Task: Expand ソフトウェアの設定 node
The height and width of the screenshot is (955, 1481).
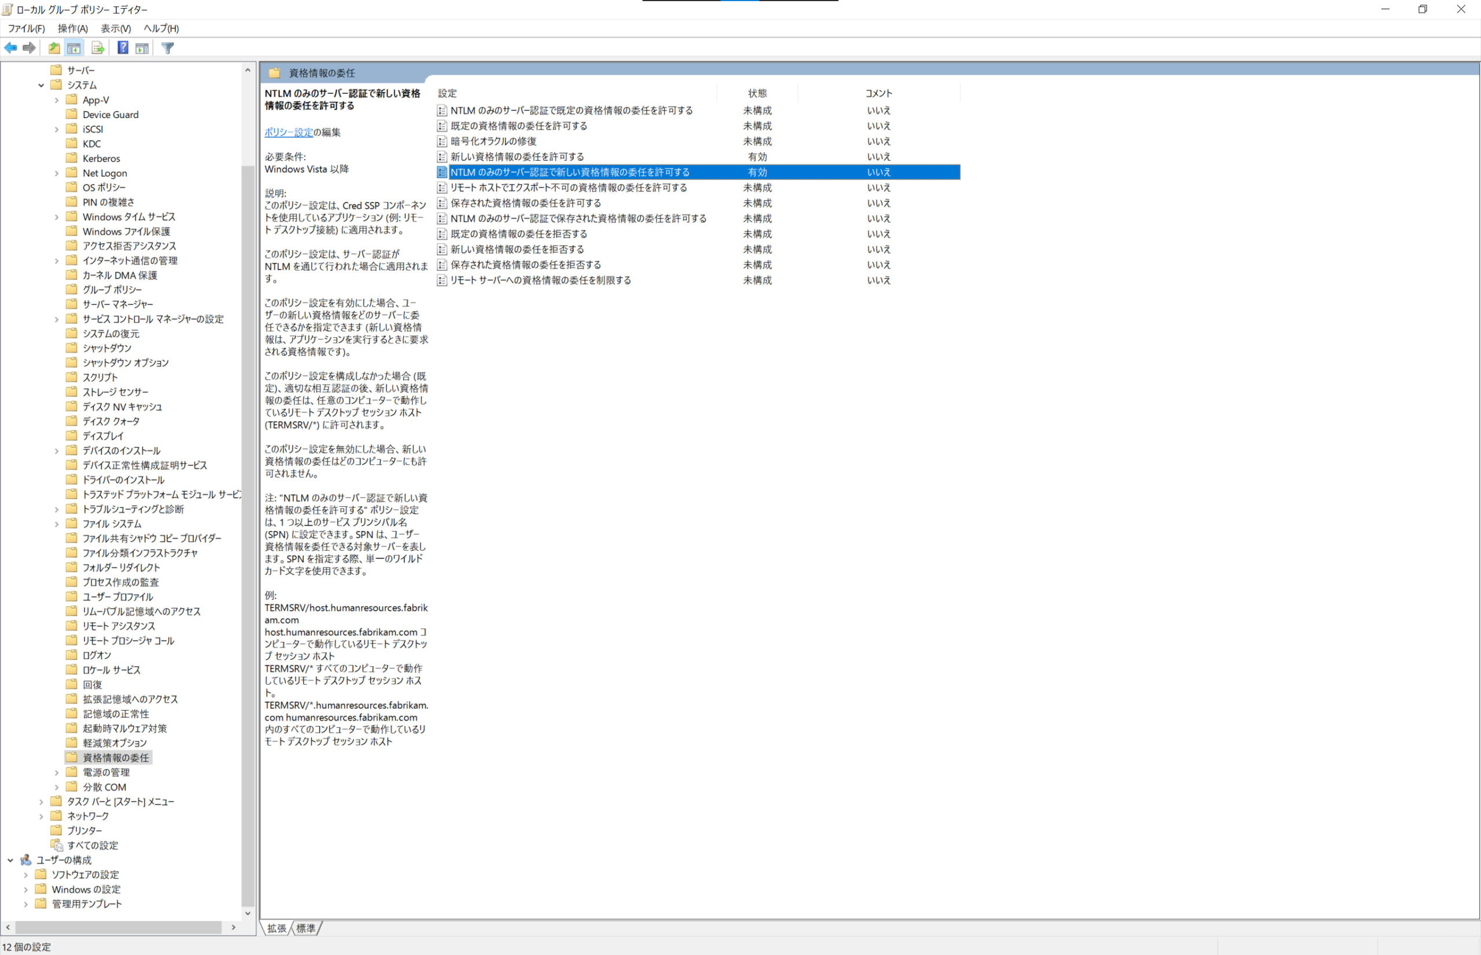Action: click(x=25, y=875)
